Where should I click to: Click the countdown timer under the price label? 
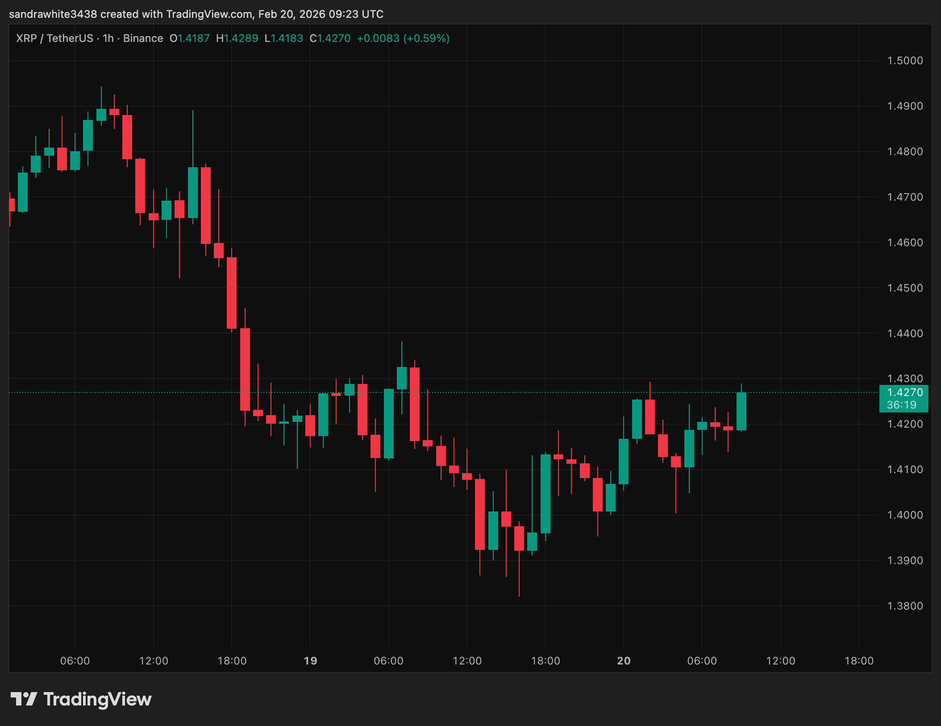pyautogui.click(x=901, y=405)
